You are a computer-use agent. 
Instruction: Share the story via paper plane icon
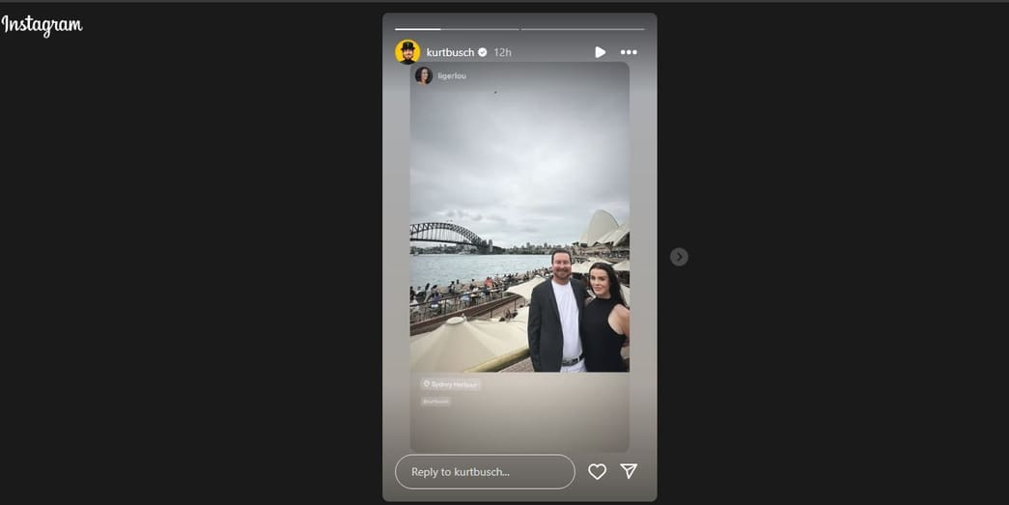629,471
